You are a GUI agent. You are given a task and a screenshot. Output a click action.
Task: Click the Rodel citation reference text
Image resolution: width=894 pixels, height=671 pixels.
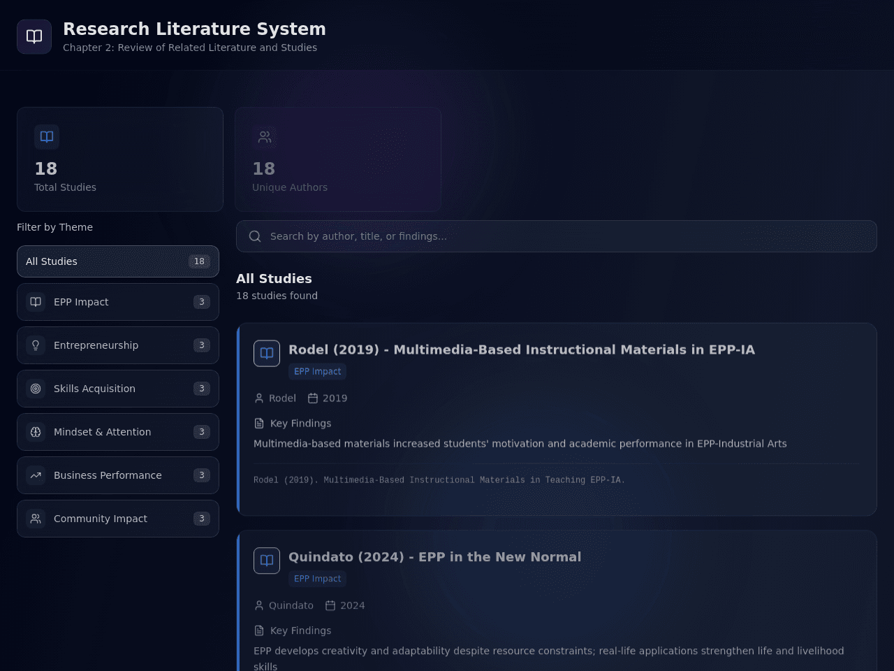pos(439,480)
